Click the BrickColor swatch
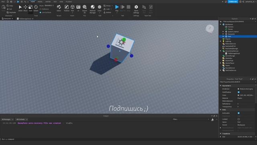This screenshot has height=145, width=257. click(238, 89)
